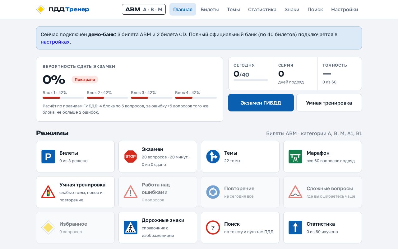398x249 pixels.
Task: Click the Точность accuracy stat cell
Action: tap(340, 74)
